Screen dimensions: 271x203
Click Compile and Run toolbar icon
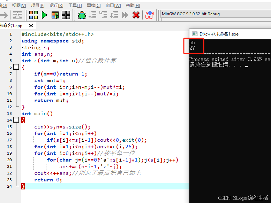pyautogui.click(x=55, y=15)
